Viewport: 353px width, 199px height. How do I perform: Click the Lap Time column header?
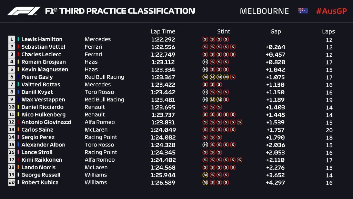click(163, 31)
